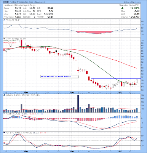The width and height of the screenshot is (147, 153).
Task: Click the Bid value 53.89
Action: tap(32, 14)
